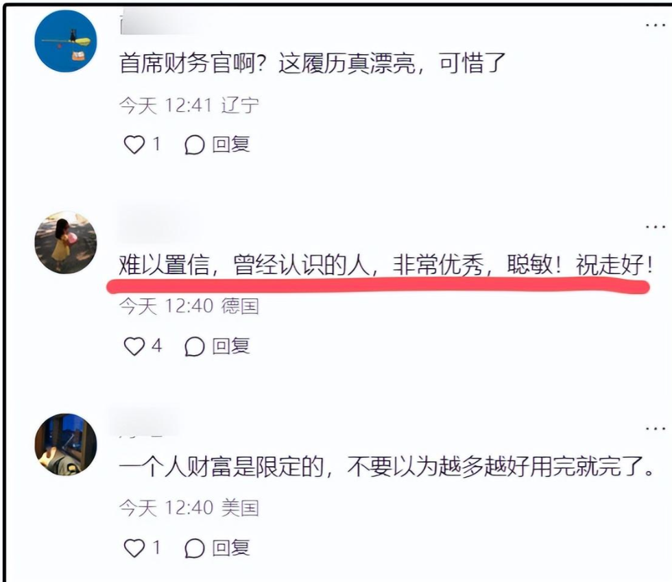Open more options dots on first comment
The width and height of the screenshot is (672, 582).
pos(656,25)
